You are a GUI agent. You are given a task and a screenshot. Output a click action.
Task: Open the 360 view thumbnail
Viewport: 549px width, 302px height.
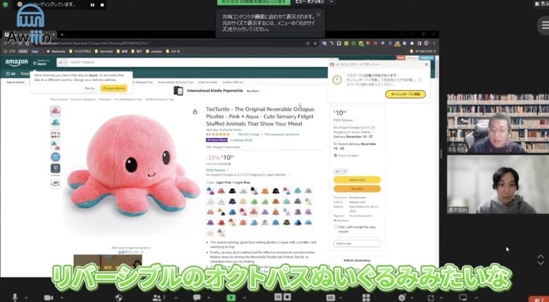(56, 184)
